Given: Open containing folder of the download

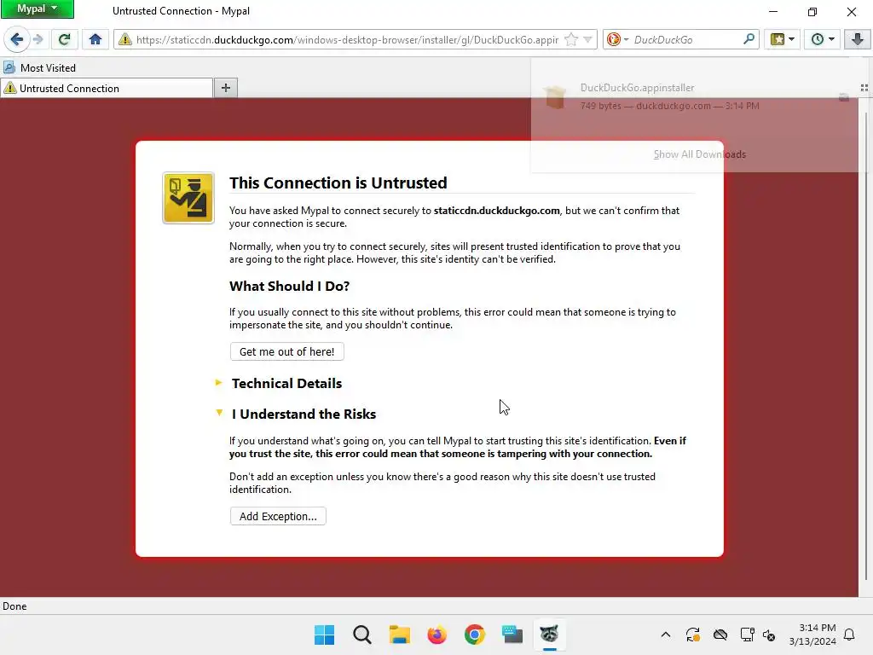Looking at the screenshot, I should pyautogui.click(x=844, y=97).
